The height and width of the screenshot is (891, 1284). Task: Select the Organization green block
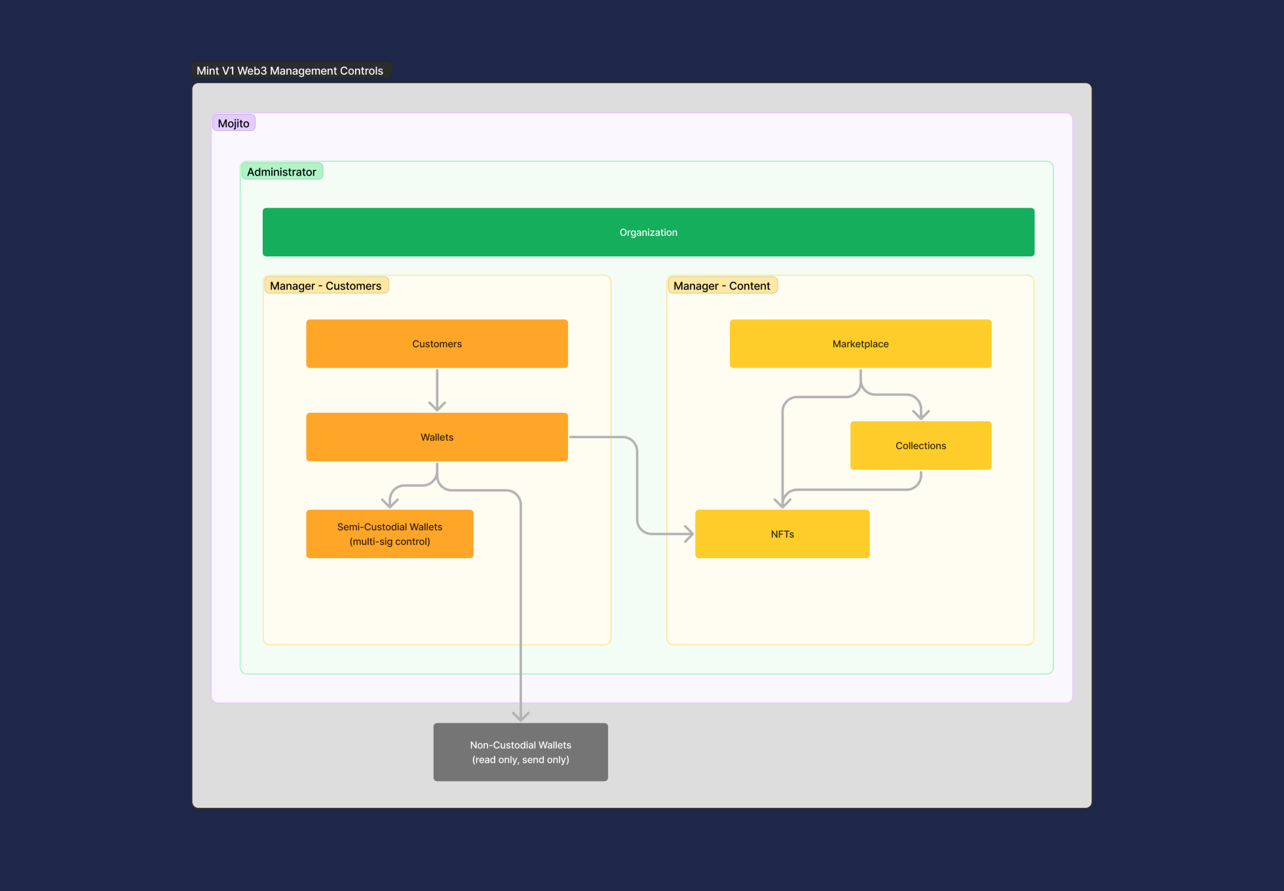click(648, 232)
